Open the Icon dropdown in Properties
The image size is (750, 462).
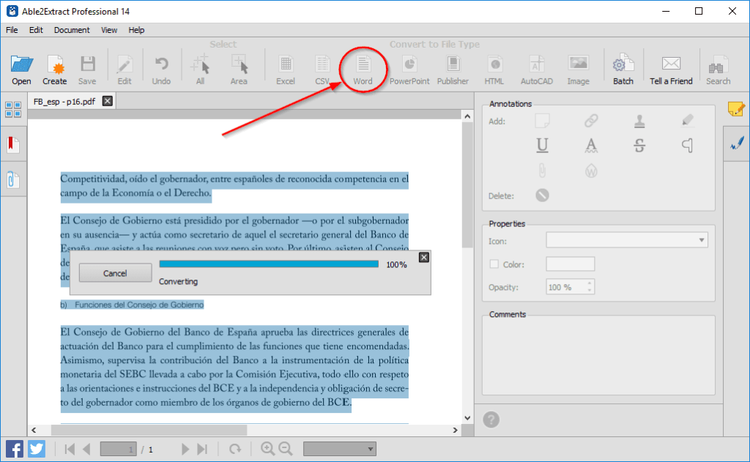point(701,240)
